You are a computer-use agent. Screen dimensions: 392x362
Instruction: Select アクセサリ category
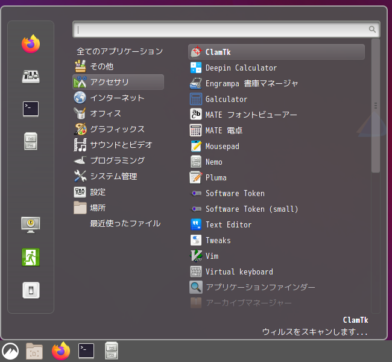pos(118,82)
